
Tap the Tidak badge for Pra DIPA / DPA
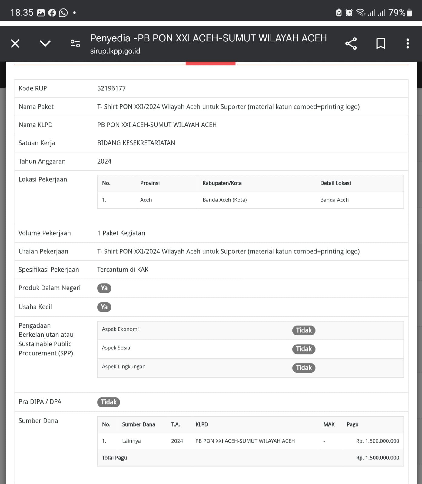pos(109,402)
